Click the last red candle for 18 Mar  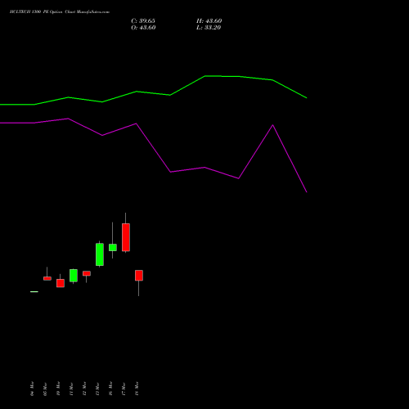139,276
